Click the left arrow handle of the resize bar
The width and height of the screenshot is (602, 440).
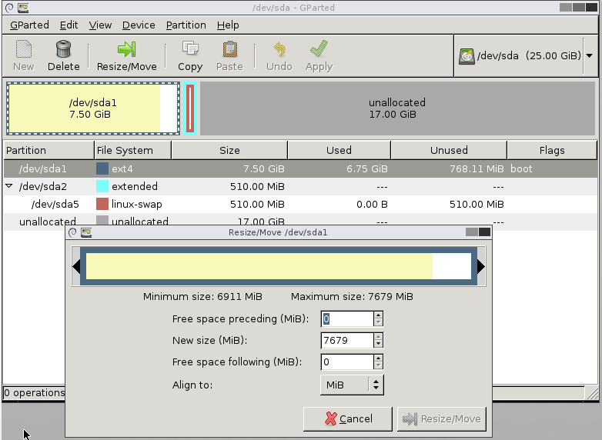click(76, 267)
